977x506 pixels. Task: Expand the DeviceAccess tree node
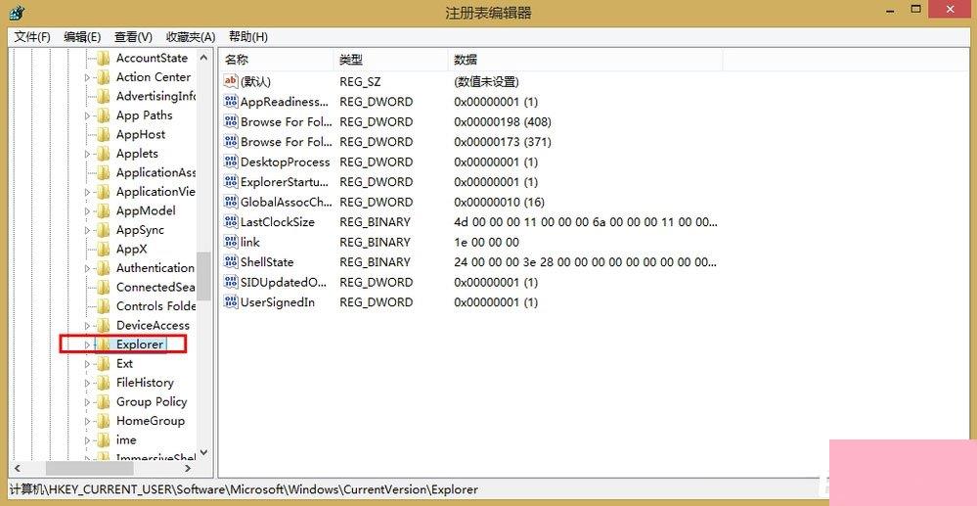87,326
